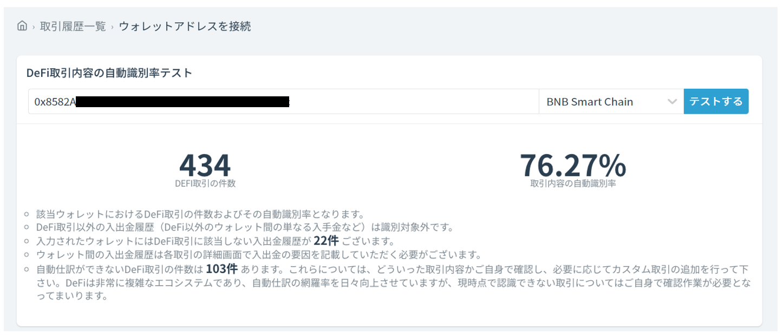Click the 103件 unrecognized count

coord(222,269)
